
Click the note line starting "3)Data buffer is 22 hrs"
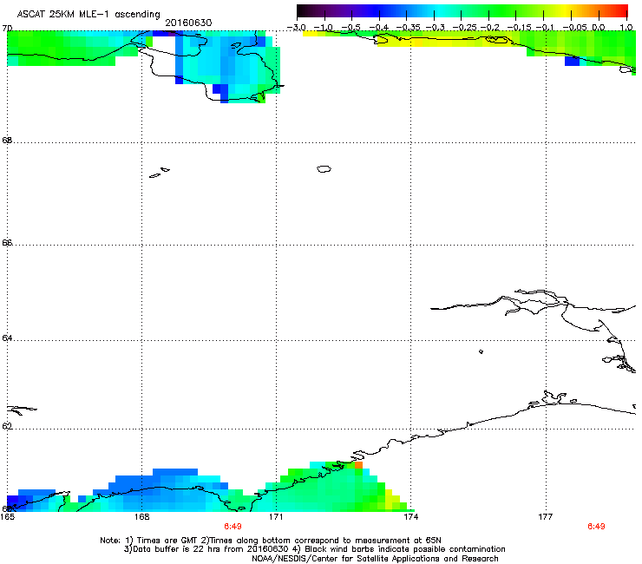314,549
